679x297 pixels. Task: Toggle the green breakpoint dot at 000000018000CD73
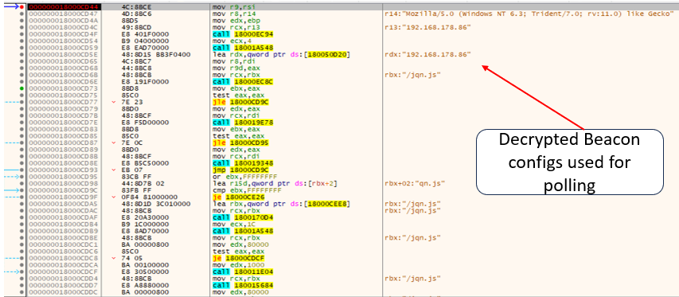pos(21,88)
